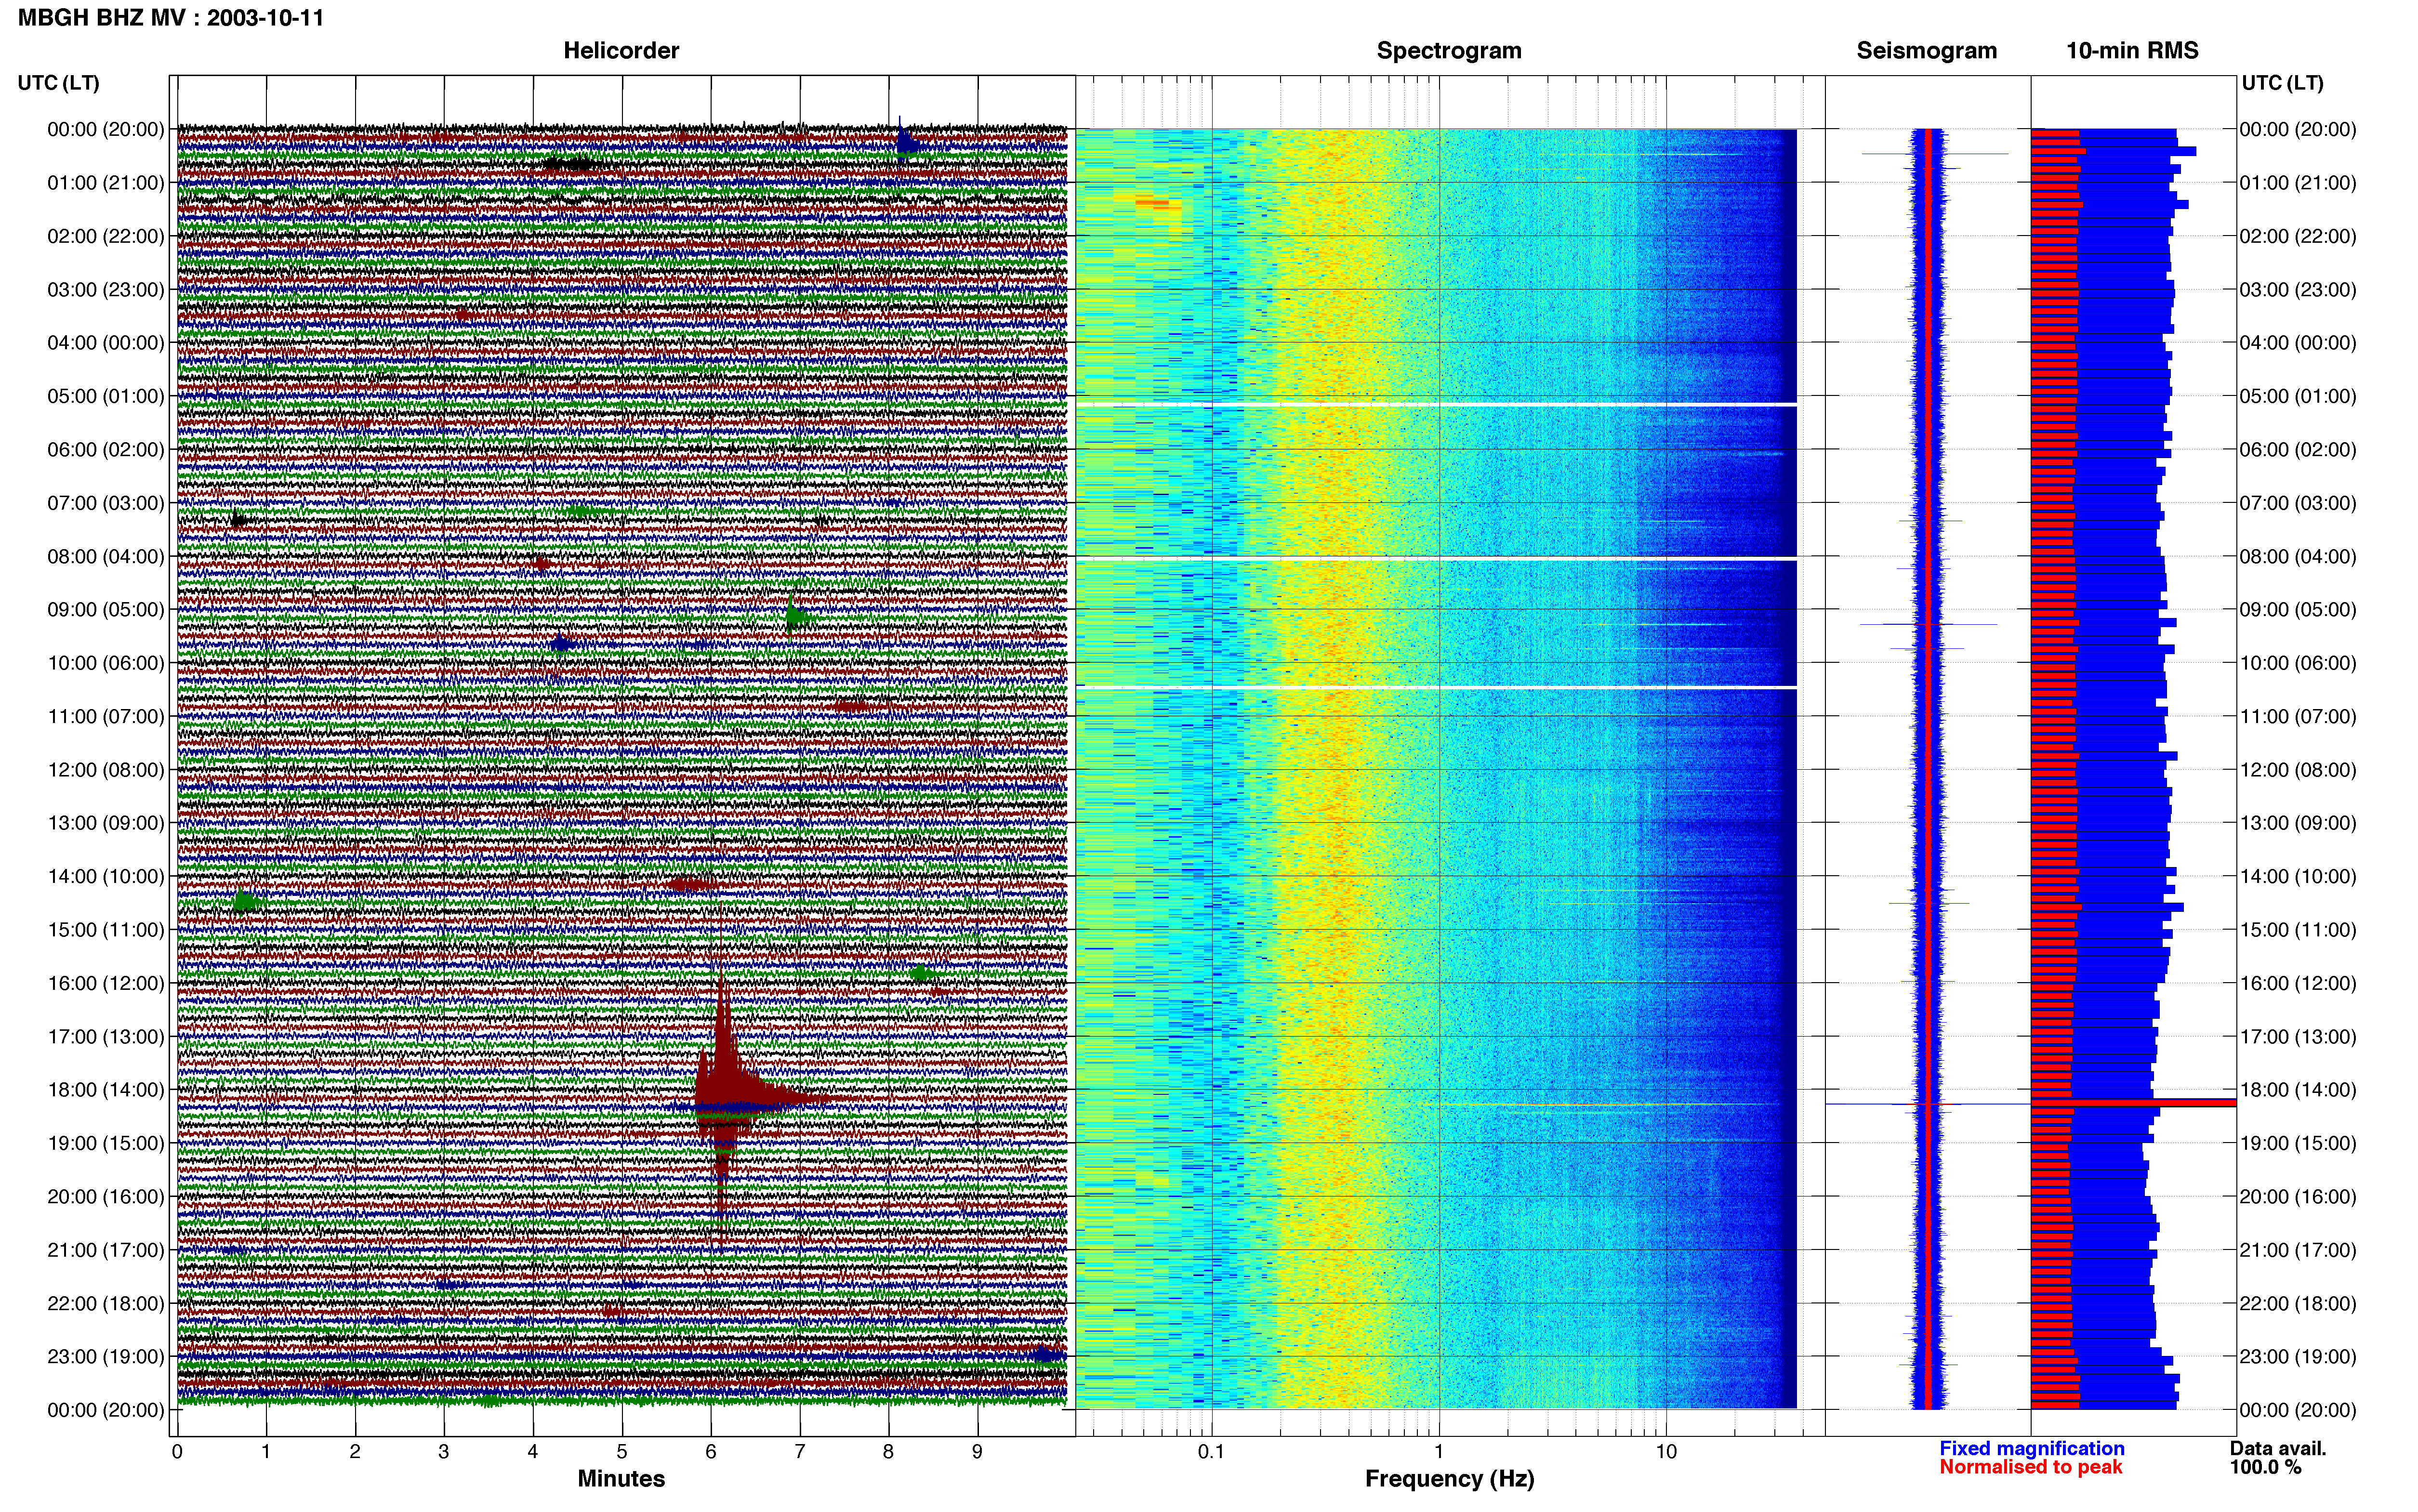Click left time label '15:00 (11:00)'
Viewport: 2418px width, 1512px height.
click(106, 930)
